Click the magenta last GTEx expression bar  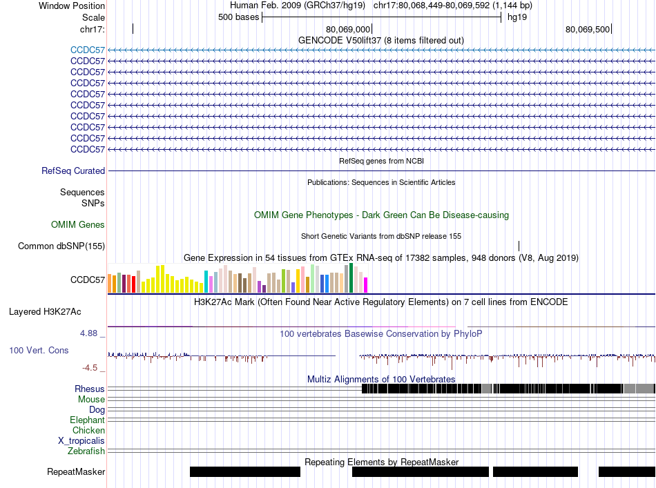366,285
